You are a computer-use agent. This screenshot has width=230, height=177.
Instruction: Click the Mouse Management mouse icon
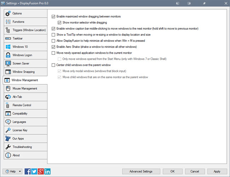coord(8,88)
